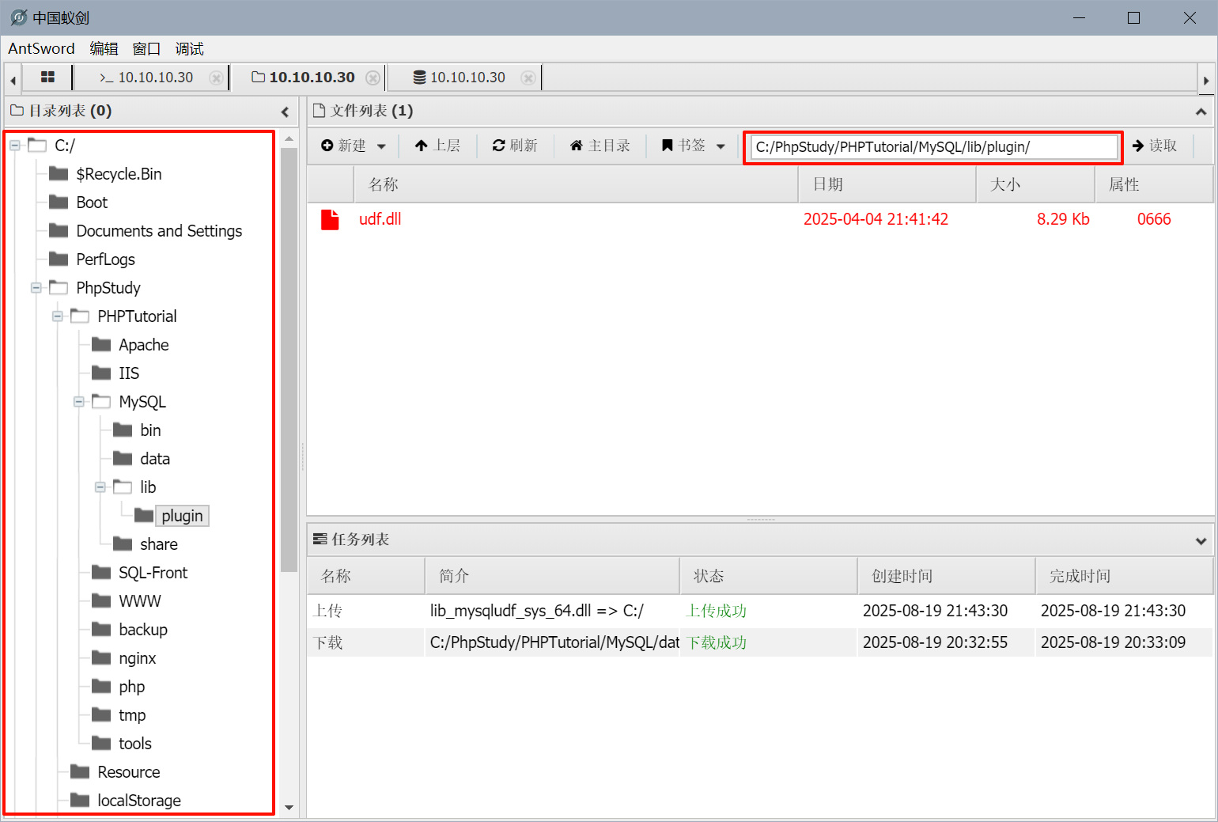The image size is (1218, 822).
Task: Click the file path input field
Action: (933, 147)
